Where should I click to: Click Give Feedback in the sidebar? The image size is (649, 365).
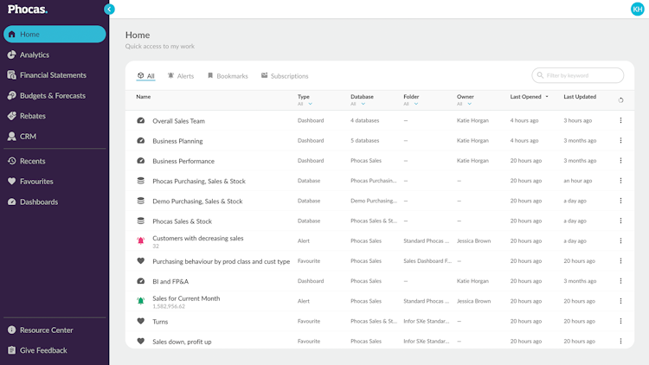[x=43, y=350]
